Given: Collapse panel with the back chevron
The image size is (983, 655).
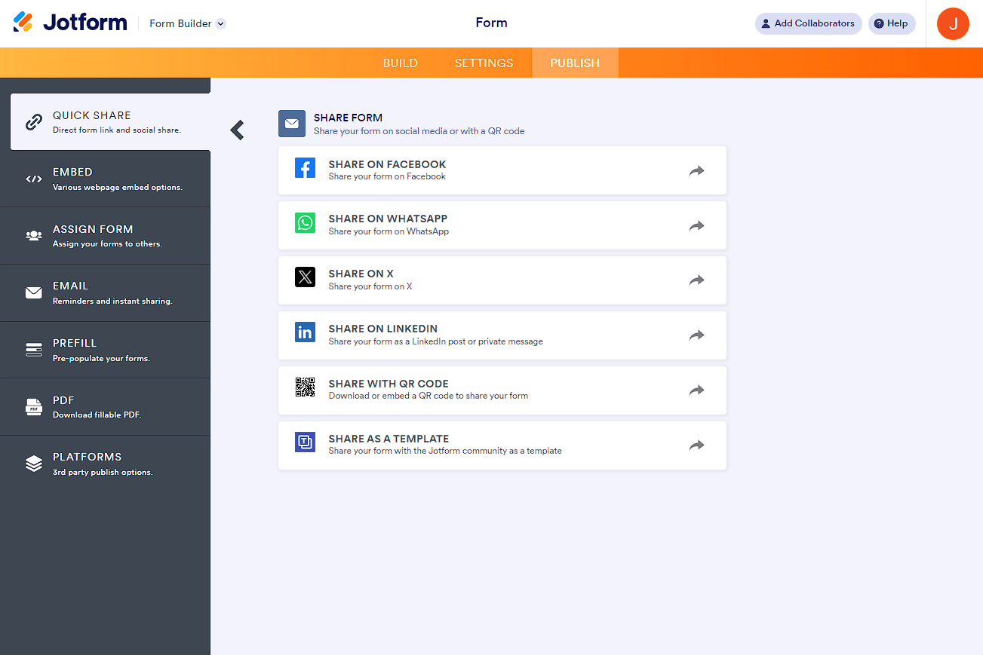Looking at the screenshot, I should 238,130.
